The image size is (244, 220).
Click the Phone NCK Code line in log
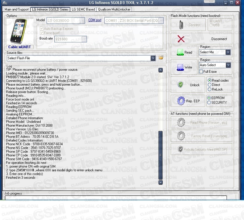pyautogui.click(x=34, y=144)
